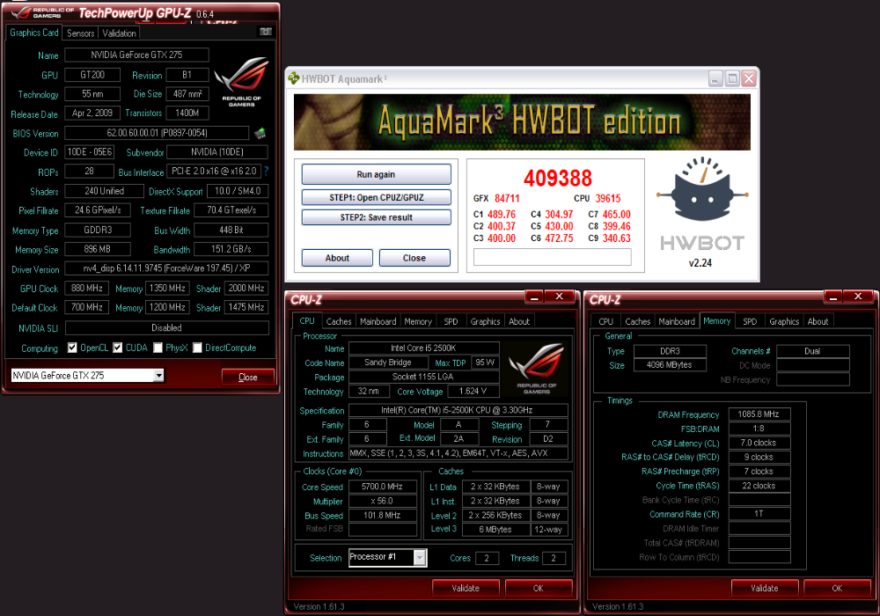The width and height of the screenshot is (880, 616).
Task: Toggle the PhysX checkbox
Action: click(x=158, y=348)
